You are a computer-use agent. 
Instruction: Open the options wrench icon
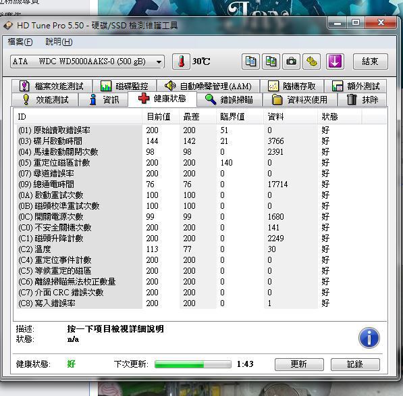click(x=311, y=61)
